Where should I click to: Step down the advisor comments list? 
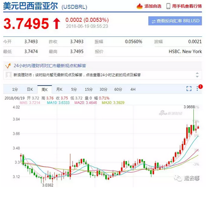197,77
